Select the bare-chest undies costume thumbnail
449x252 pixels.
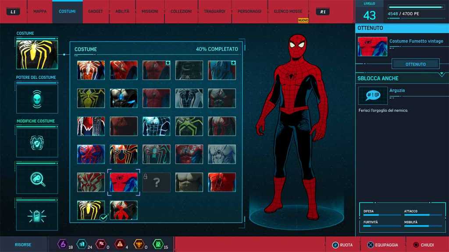click(x=189, y=182)
